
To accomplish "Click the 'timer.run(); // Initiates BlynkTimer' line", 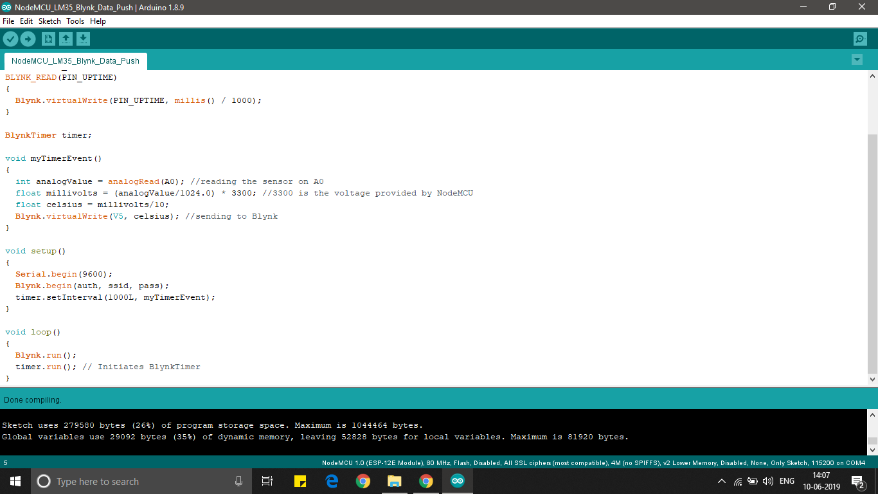I will (x=108, y=367).
